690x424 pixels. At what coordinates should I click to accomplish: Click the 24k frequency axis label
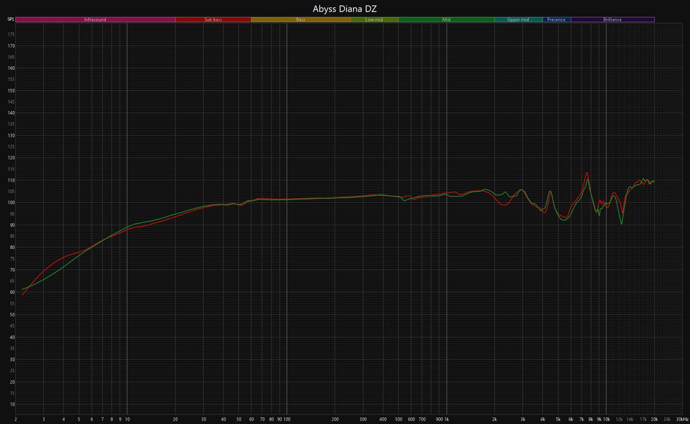point(667,419)
